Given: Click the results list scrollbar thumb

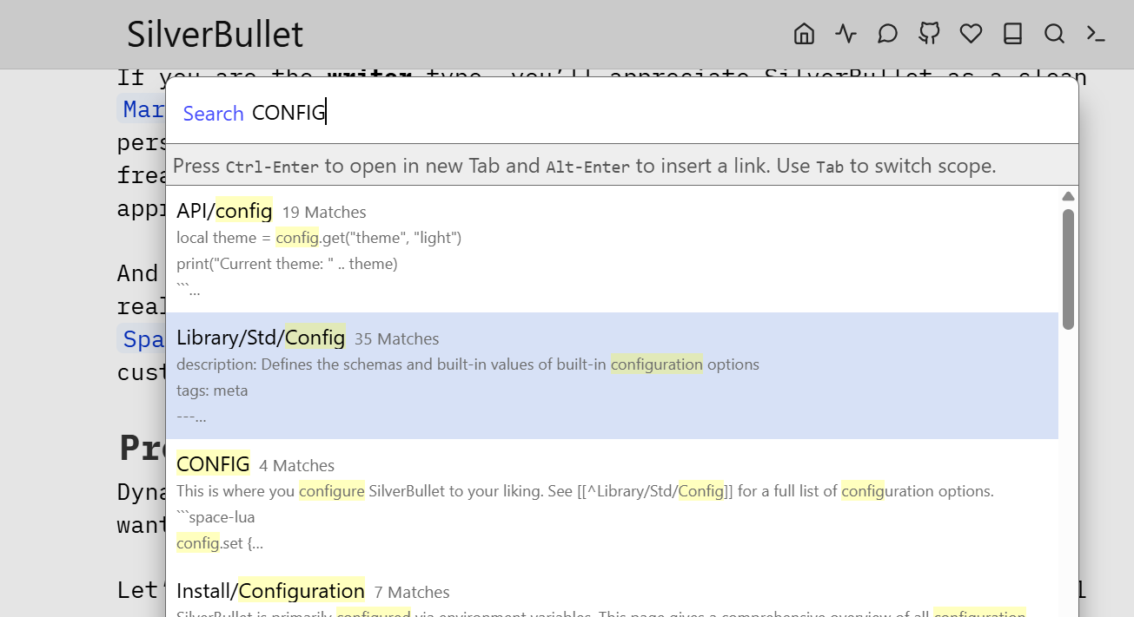Looking at the screenshot, I should tap(1068, 269).
